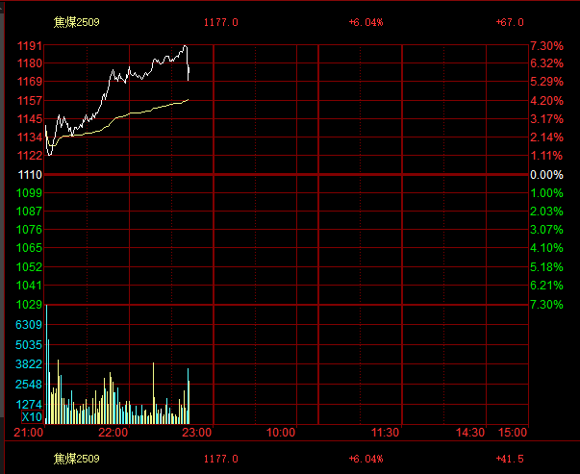Click the 1134 price axis label
The height and width of the screenshot is (474, 580).
tap(30, 137)
